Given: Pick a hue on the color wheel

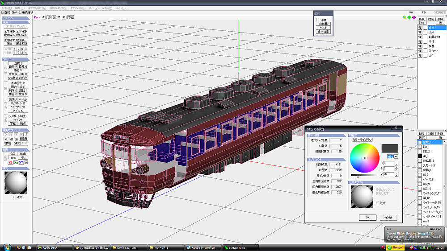Looking at the screenshot, I should pos(365,158).
